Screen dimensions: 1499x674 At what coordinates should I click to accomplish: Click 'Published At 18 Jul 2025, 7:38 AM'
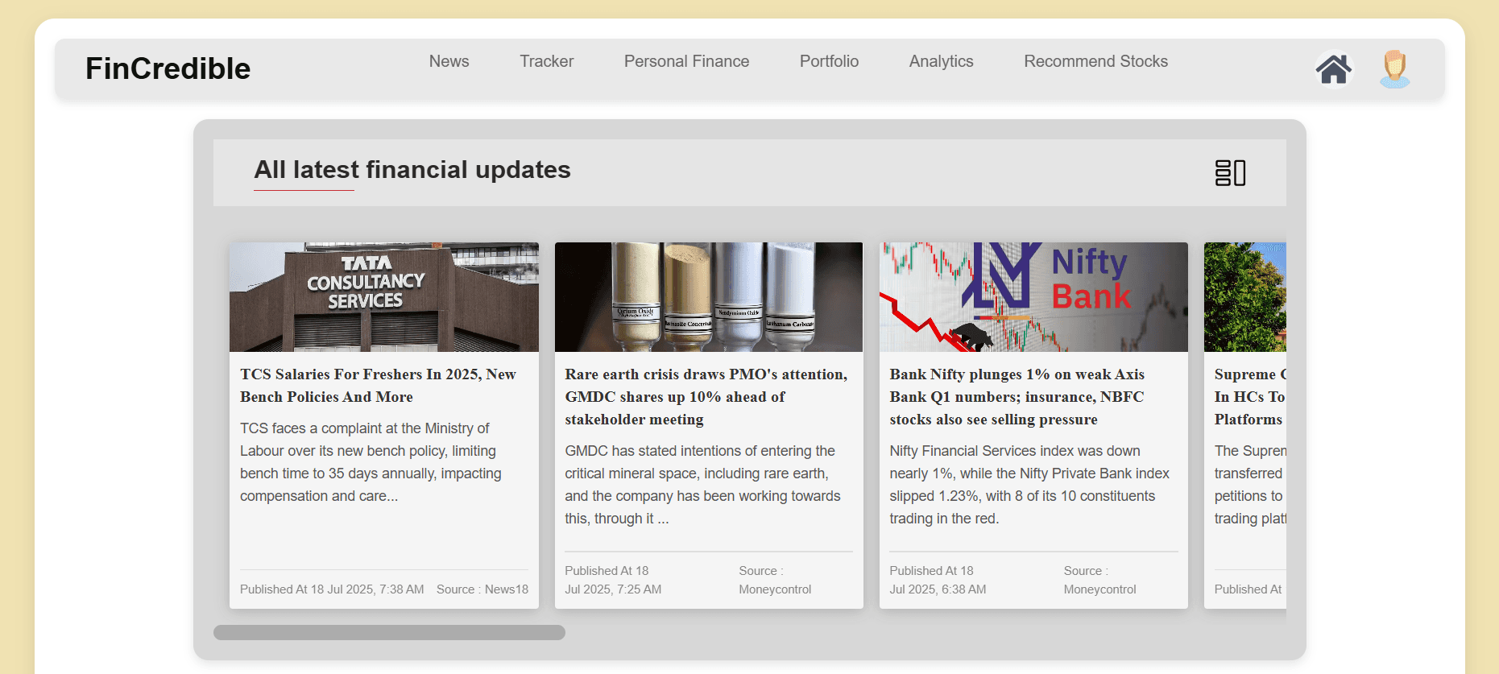[x=332, y=589]
